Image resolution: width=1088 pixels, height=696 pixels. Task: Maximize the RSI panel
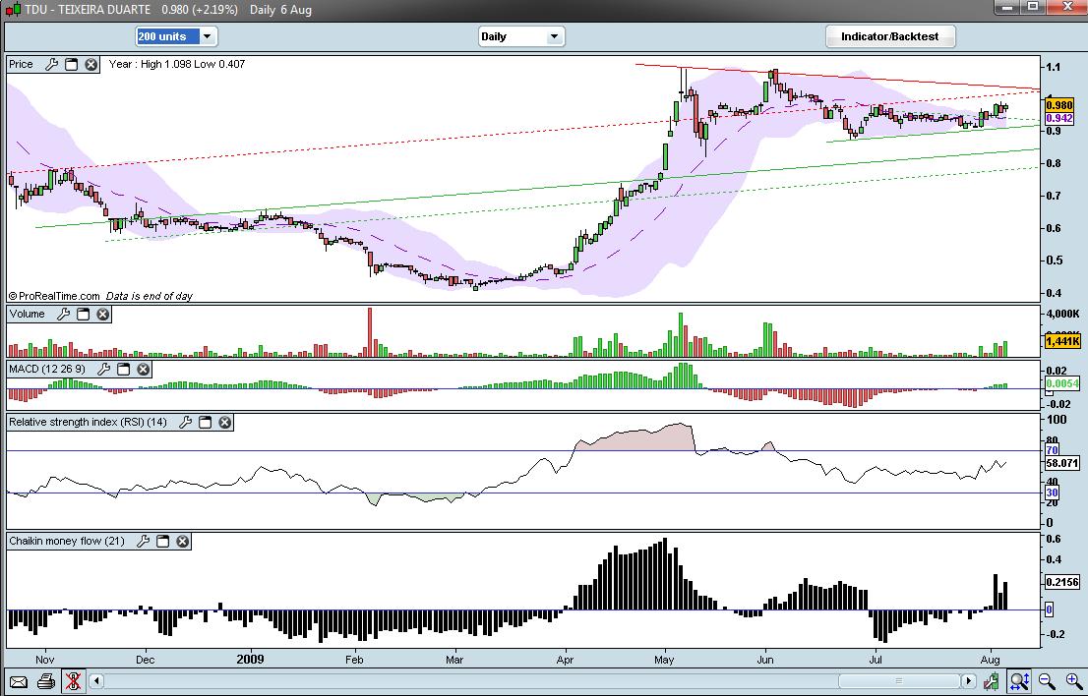205,422
